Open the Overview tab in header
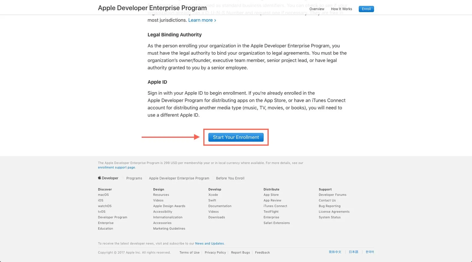 [x=317, y=9]
